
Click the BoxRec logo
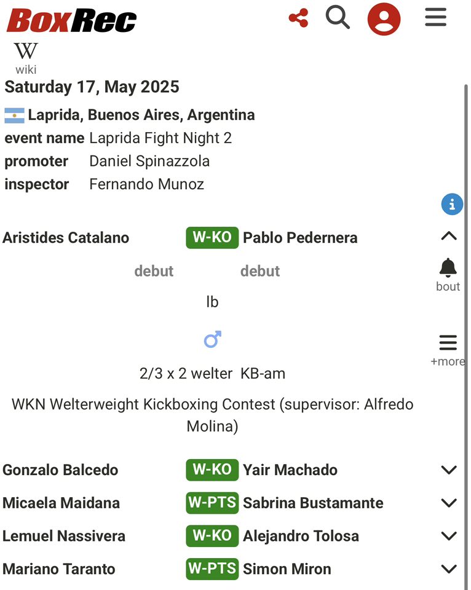(x=71, y=20)
